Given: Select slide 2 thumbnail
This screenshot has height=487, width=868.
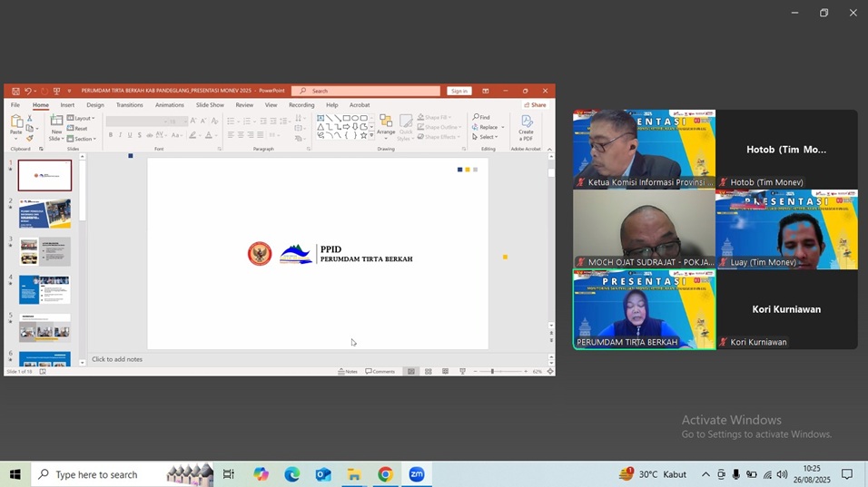Looking at the screenshot, I should [44, 213].
